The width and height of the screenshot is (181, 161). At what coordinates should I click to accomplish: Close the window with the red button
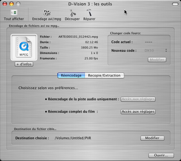click(x=5, y=4)
